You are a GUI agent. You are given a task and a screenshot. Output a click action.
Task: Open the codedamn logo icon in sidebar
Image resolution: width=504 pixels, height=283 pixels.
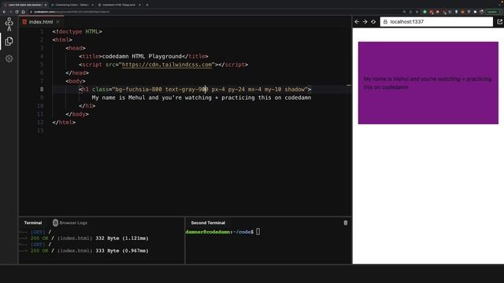(9, 24)
